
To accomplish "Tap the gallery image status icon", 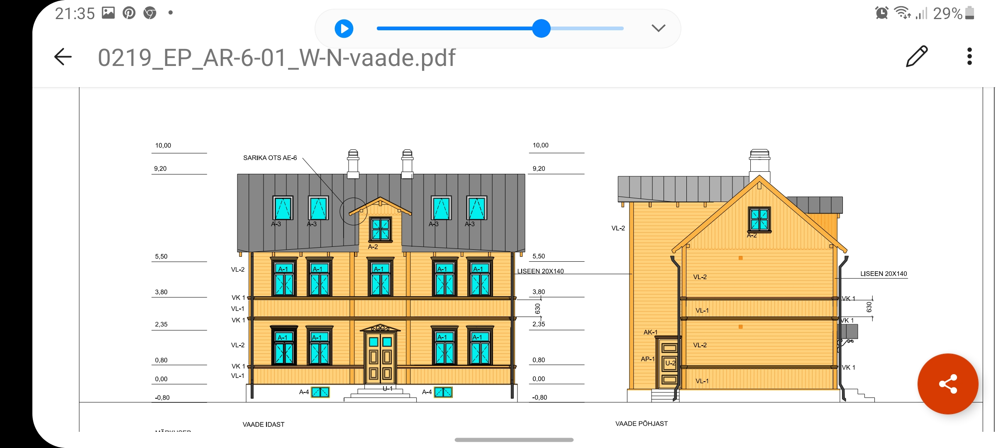I will coord(108,13).
